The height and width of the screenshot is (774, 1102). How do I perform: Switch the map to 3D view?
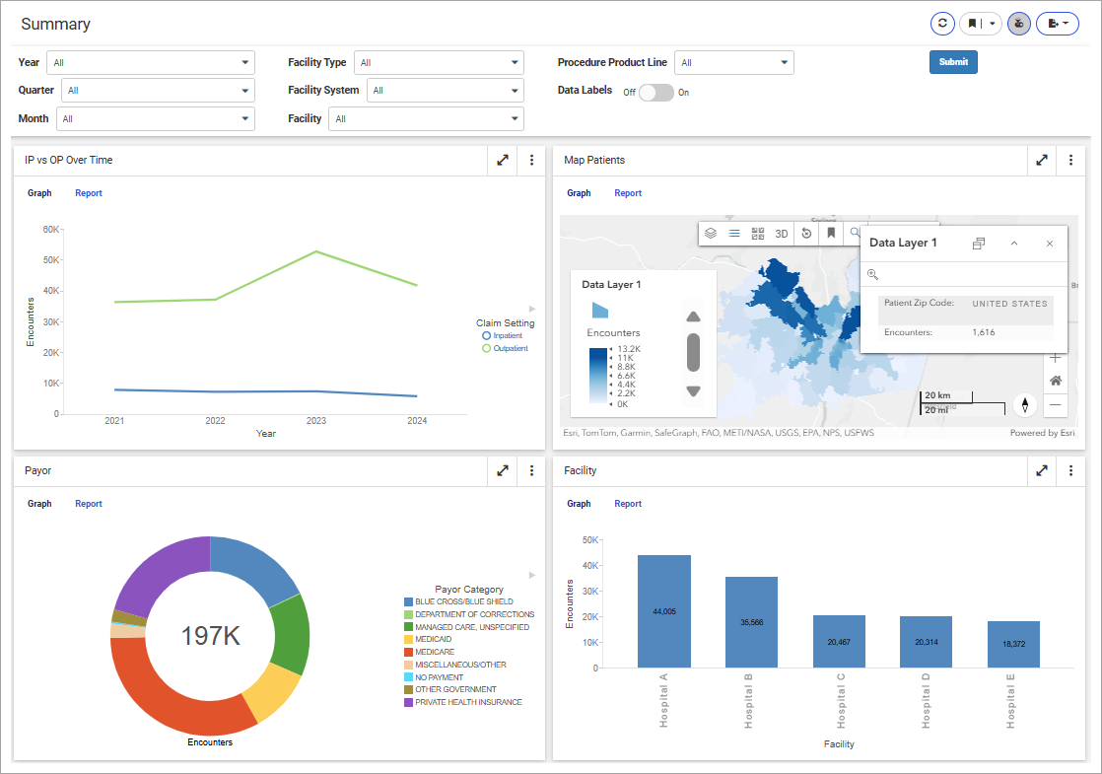[x=782, y=234]
